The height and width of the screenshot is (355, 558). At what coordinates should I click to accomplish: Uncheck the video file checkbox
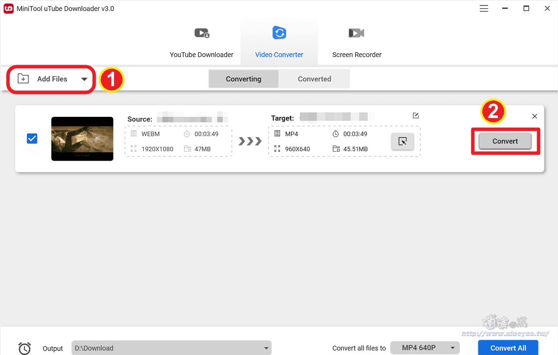[x=32, y=138]
